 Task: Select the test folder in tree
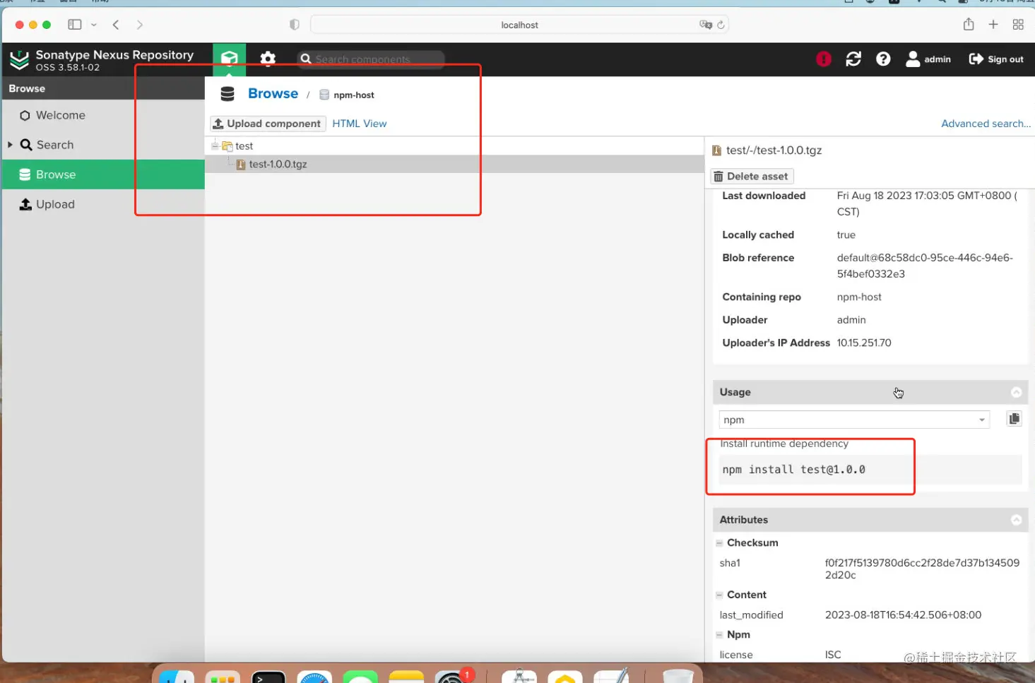tap(244, 145)
